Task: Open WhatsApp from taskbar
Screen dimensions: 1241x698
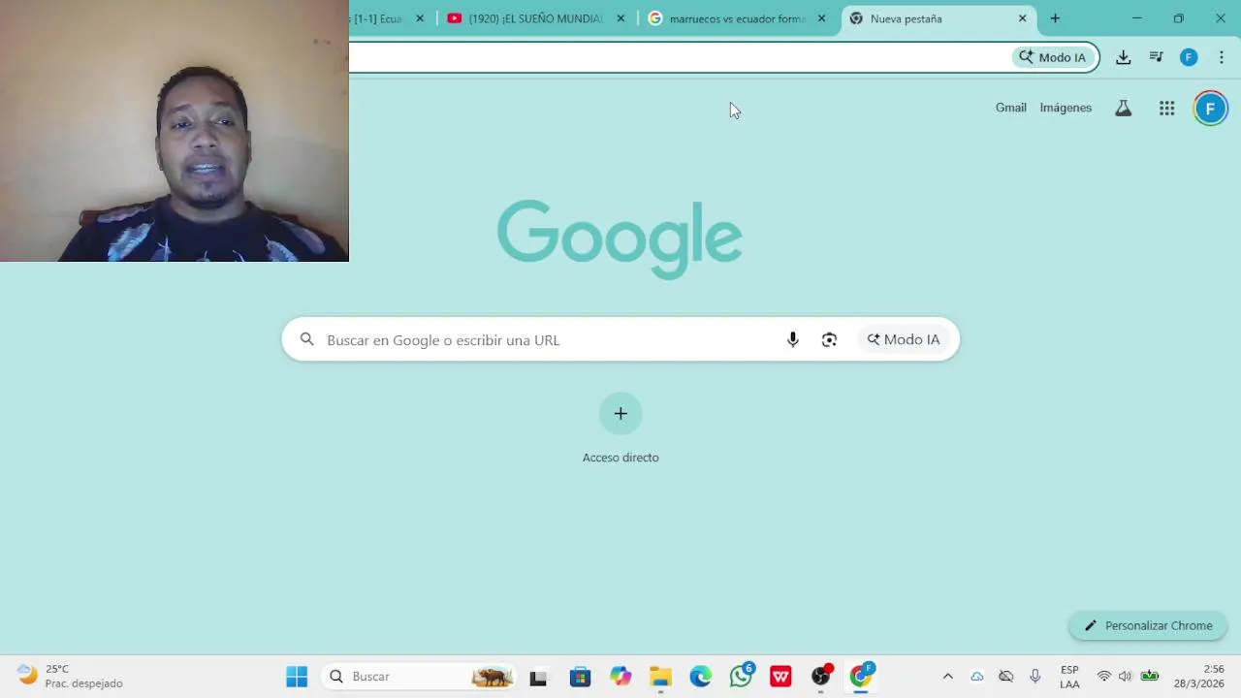Action: pyautogui.click(x=741, y=677)
